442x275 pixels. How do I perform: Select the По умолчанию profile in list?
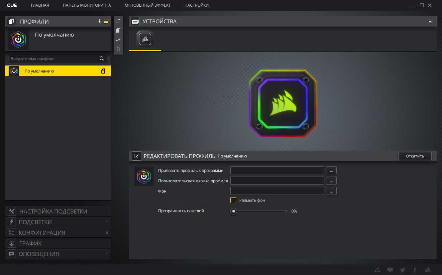58,71
